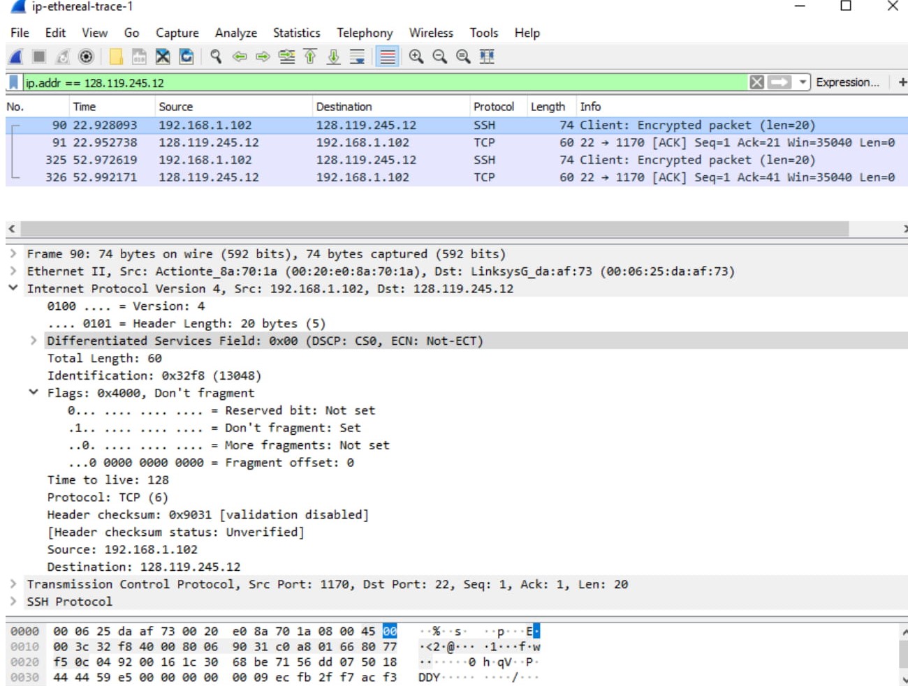Click the hex pane vertical scrollbar
Screen dimensions: 908x686
tap(904, 654)
